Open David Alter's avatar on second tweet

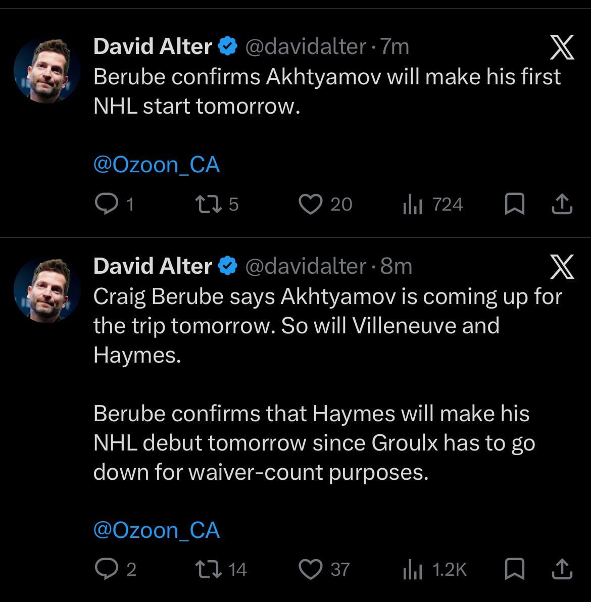[47, 290]
